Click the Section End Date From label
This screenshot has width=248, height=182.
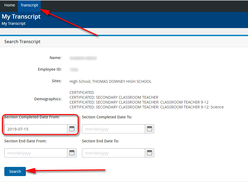[25, 141]
